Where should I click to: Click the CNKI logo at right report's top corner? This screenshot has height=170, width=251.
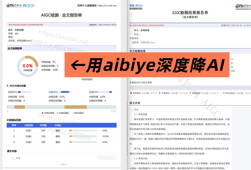coord(243,7)
